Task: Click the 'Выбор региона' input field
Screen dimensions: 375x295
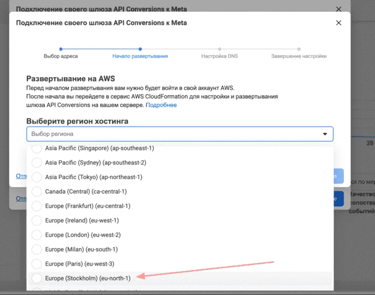Action: [180, 134]
